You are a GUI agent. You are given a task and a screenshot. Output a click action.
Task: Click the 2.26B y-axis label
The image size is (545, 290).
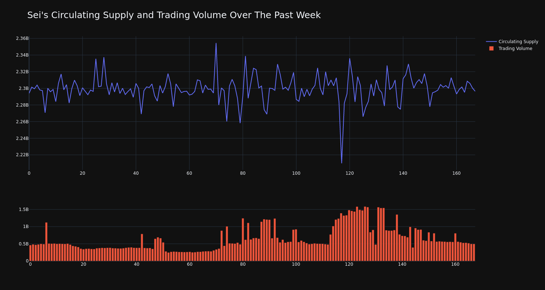pos(22,122)
